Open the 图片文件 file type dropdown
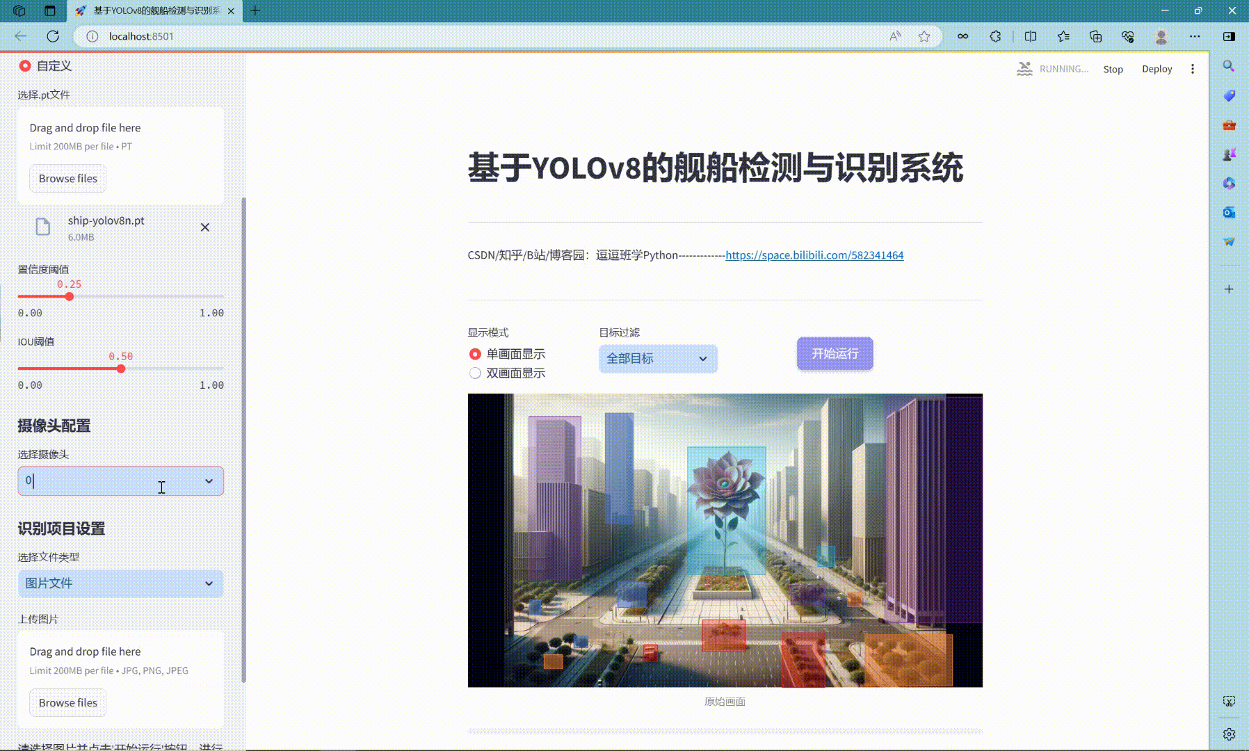Screen dimensions: 1249x751 (120, 583)
